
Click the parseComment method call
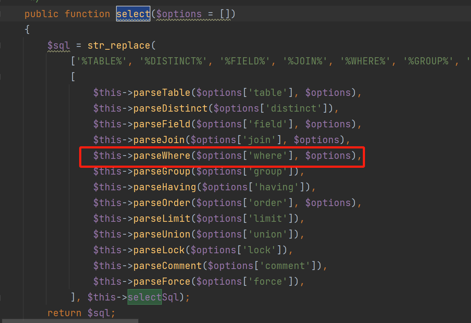point(168,266)
